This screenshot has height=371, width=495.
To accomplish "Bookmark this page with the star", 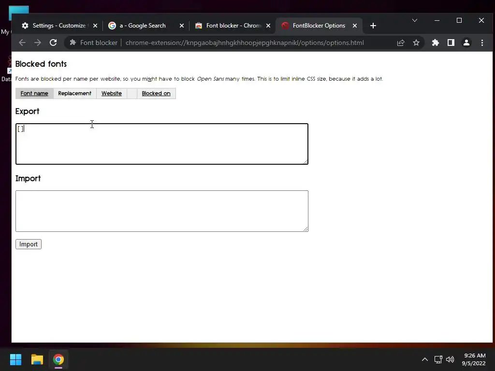I will point(416,43).
